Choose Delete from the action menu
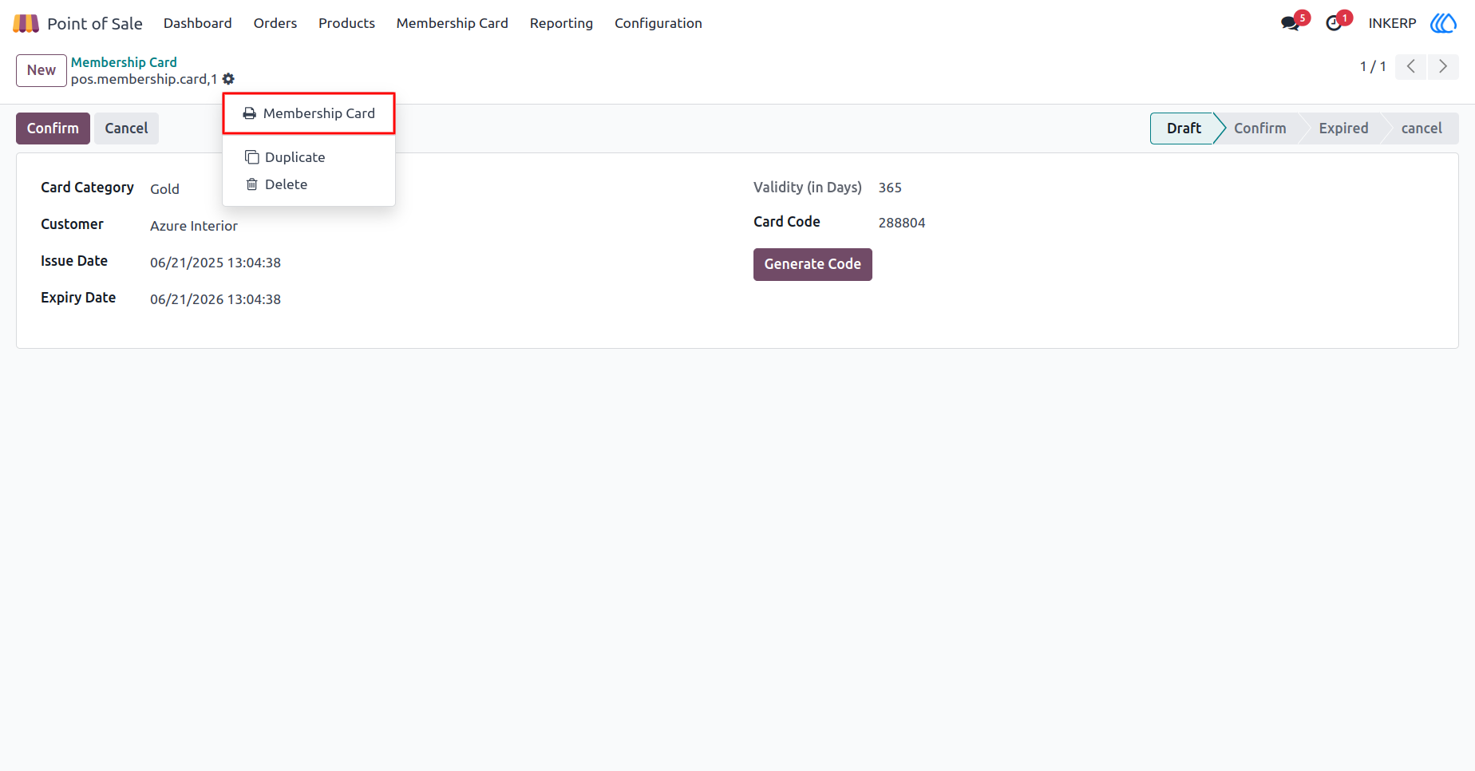The width and height of the screenshot is (1475, 771). (309, 184)
